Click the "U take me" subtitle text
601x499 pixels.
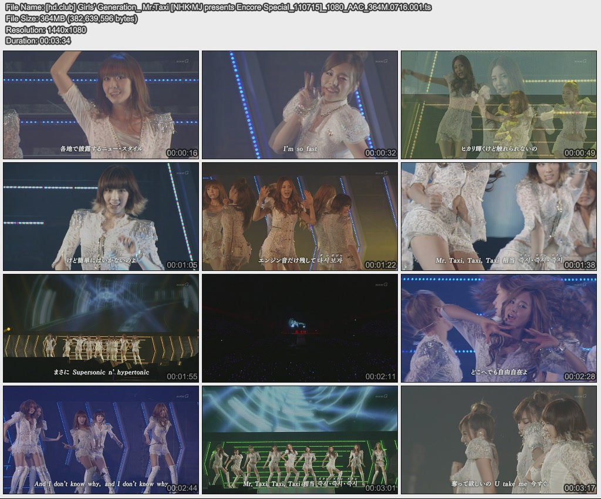pos(511,484)
